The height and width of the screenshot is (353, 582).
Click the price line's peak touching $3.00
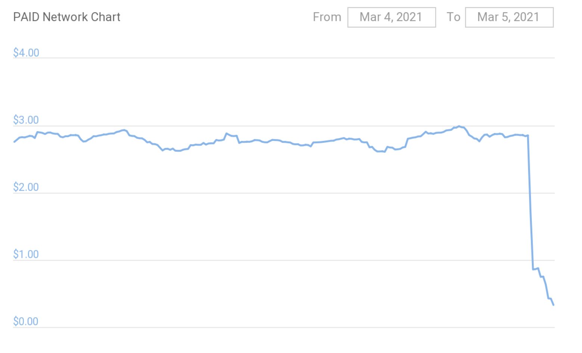click(x=459, y=126)
